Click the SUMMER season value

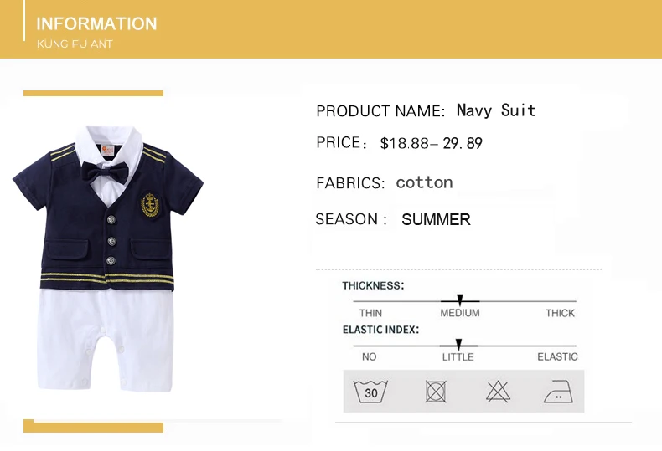pos(436,219)
